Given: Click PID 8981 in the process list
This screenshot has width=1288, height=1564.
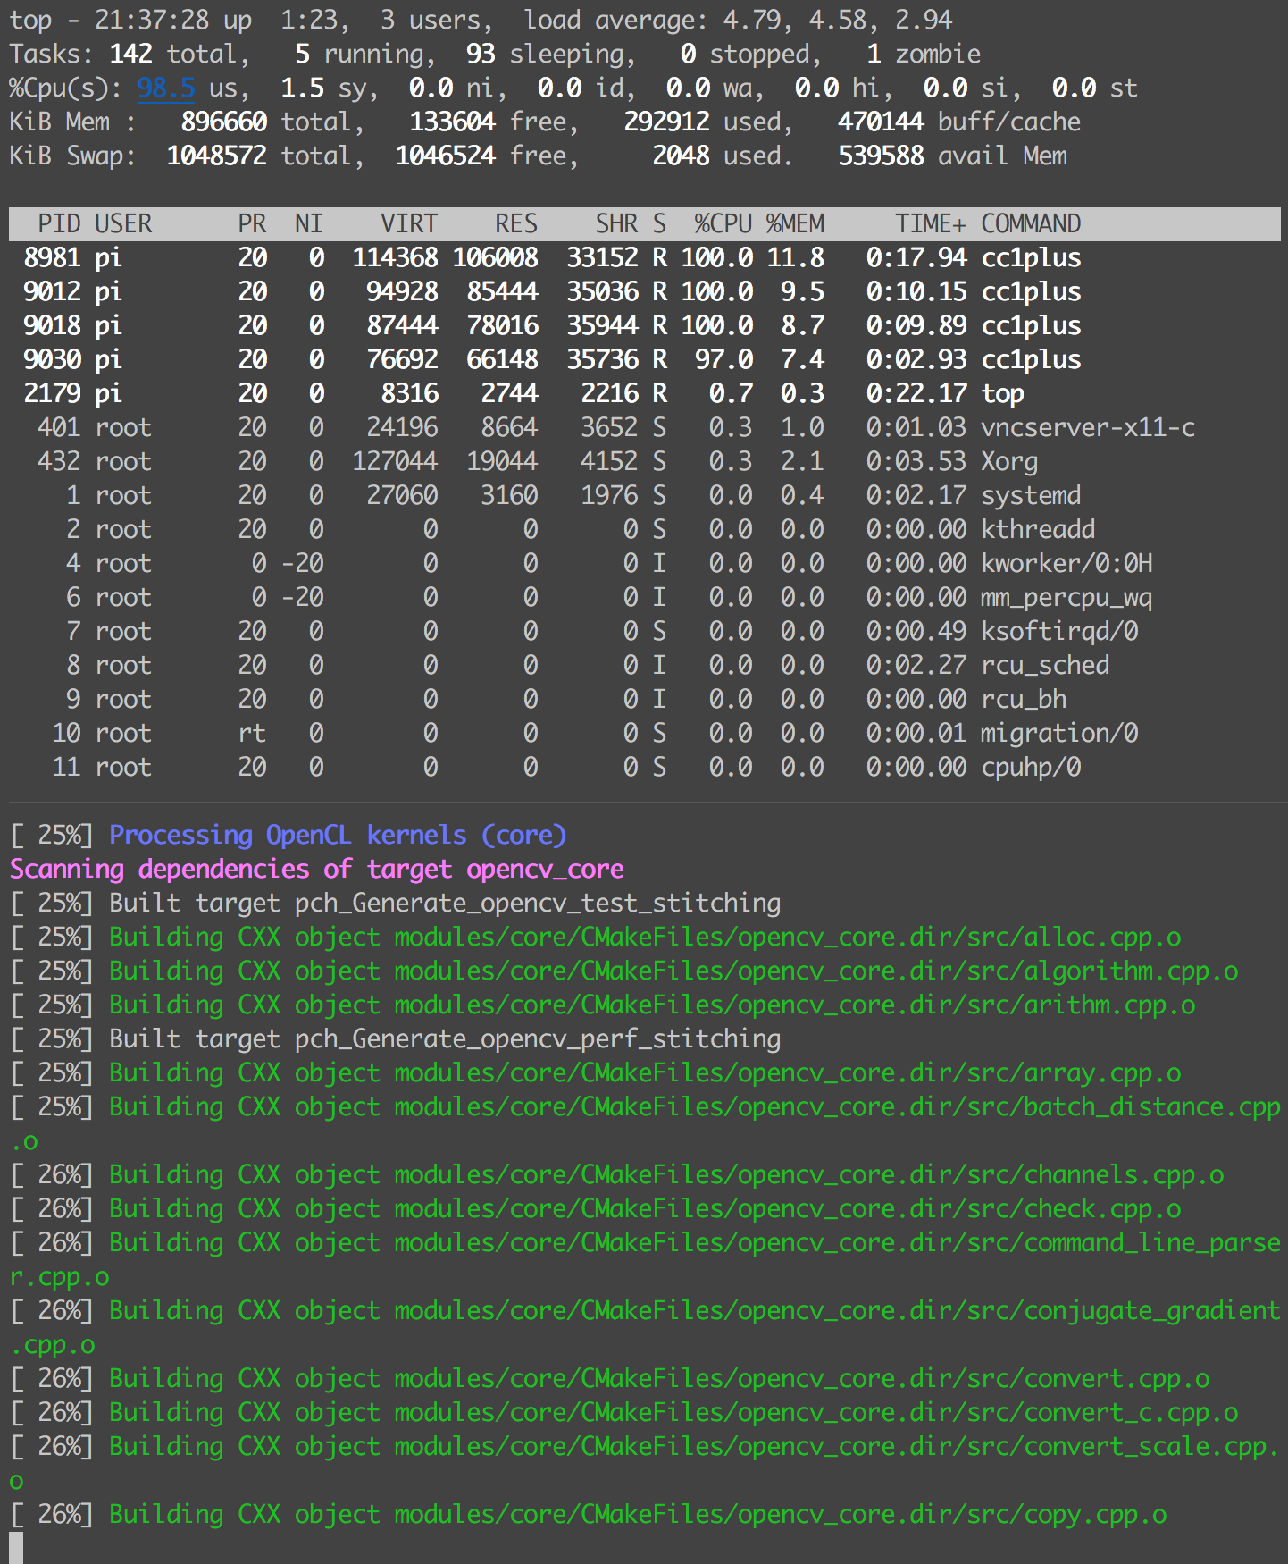Looking at the screenshot, I should coord(52,257).
